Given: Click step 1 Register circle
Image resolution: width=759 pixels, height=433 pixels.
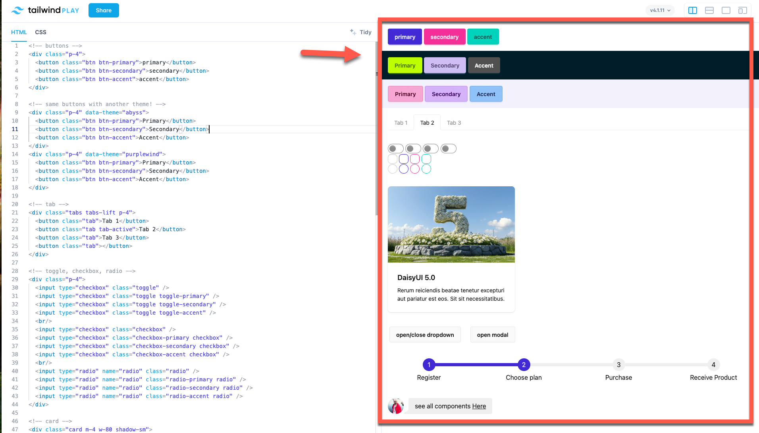Looking at the screenshot, I should 429,365.
